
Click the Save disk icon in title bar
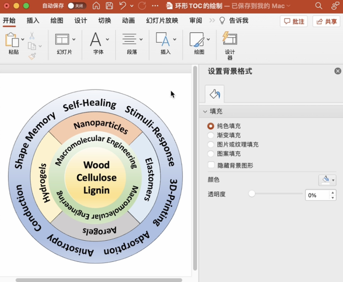(109, 6)
